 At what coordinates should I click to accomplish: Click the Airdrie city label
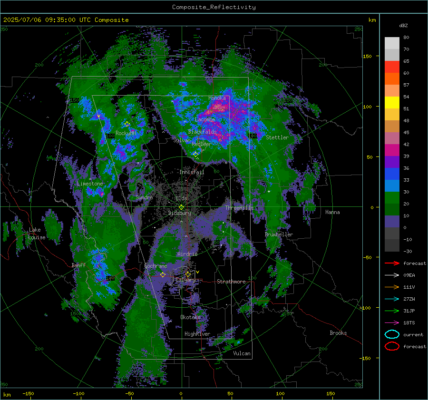click(x=187, y=254)
